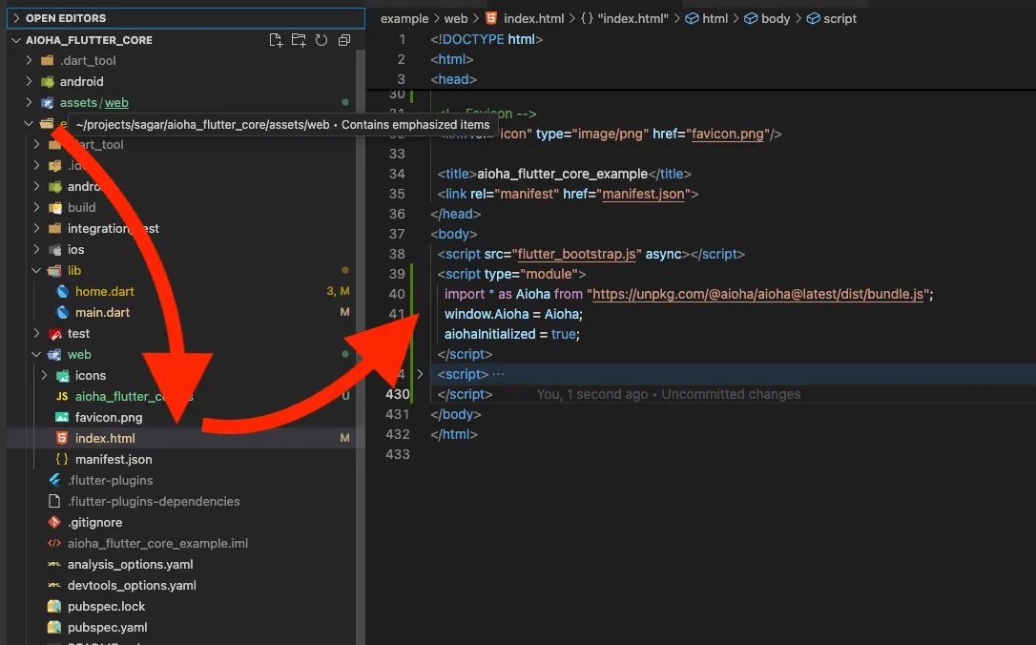The width and height of the screenshot is (1036, 645).
Task: Click the JS icon beside the aioha_flutter file
Action: click(x=62, y=397)
